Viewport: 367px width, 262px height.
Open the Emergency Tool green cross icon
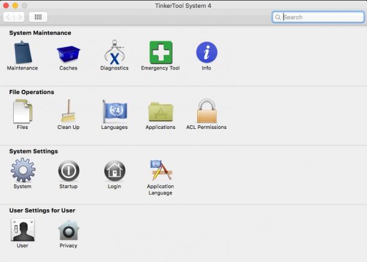click(161, 52)
